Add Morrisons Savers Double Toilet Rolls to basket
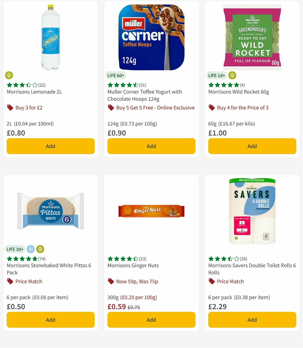This screenshot has height=348, width=303. (x=252, y=320)
